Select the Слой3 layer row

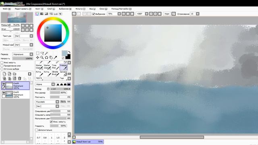click(x=16, y=95)
